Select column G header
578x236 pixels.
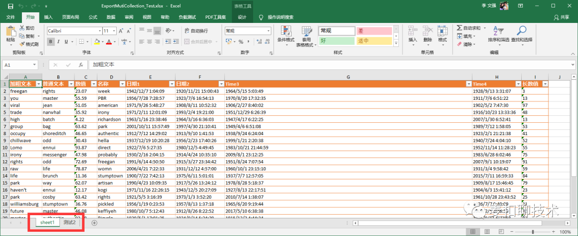tap(348, 77)
